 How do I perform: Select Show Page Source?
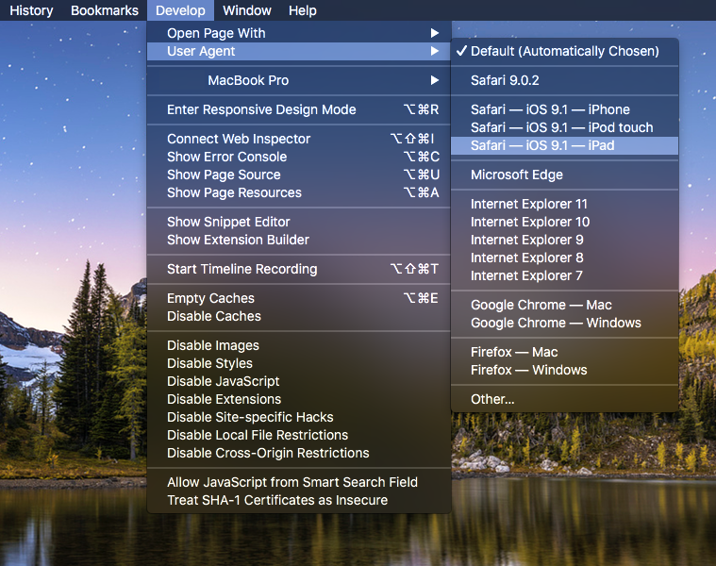click(x=299, y=175)
